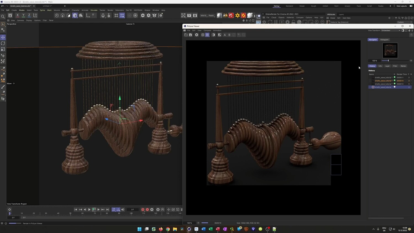Click the red Record Active Objects button
The height and width of the screenshot is (233, 414).
pyautogui.click(x=143, y=210)
